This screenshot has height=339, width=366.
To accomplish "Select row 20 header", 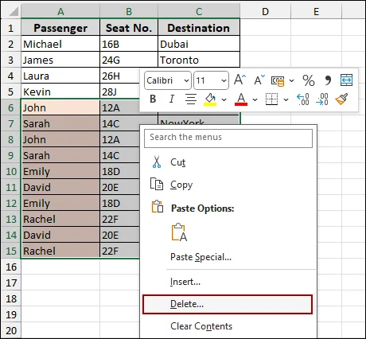I will click(x=11, y=330).
